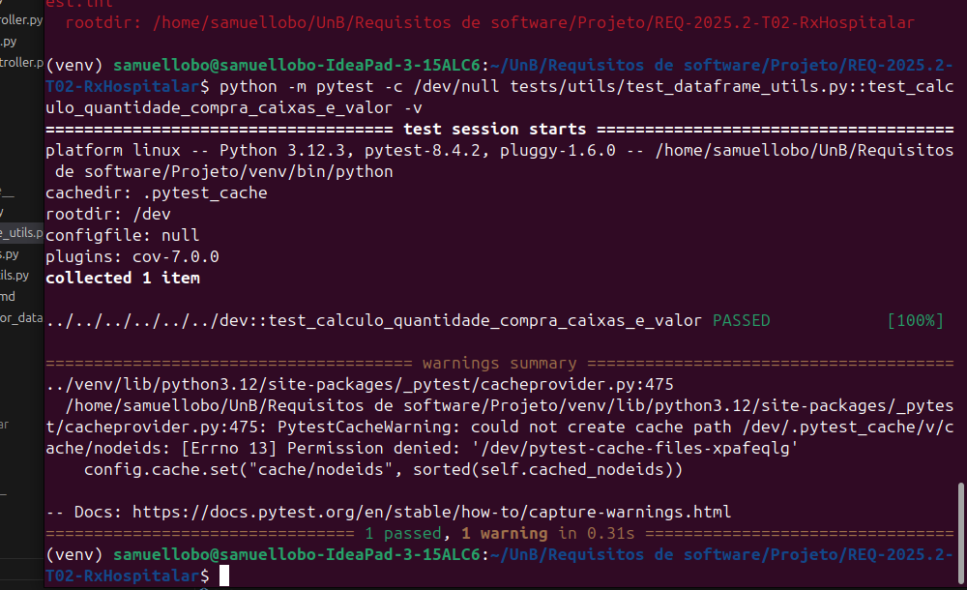Click the [100%] progress indicator
This screenshot has width=967, height=590.
click(x=914, y=320)
